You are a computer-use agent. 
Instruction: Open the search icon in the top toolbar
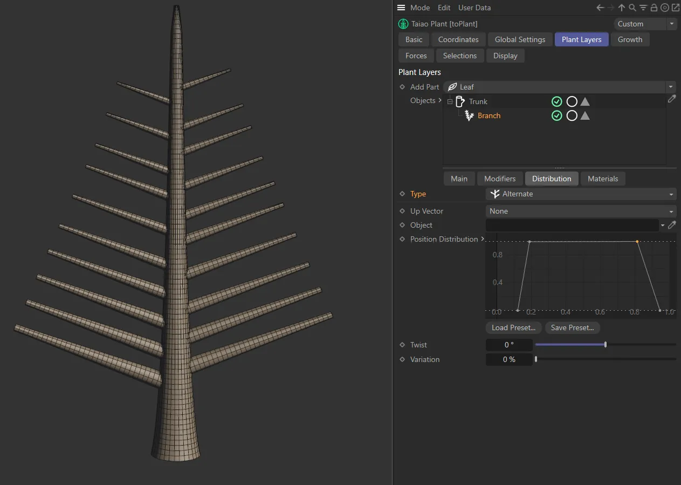point(632,8)
